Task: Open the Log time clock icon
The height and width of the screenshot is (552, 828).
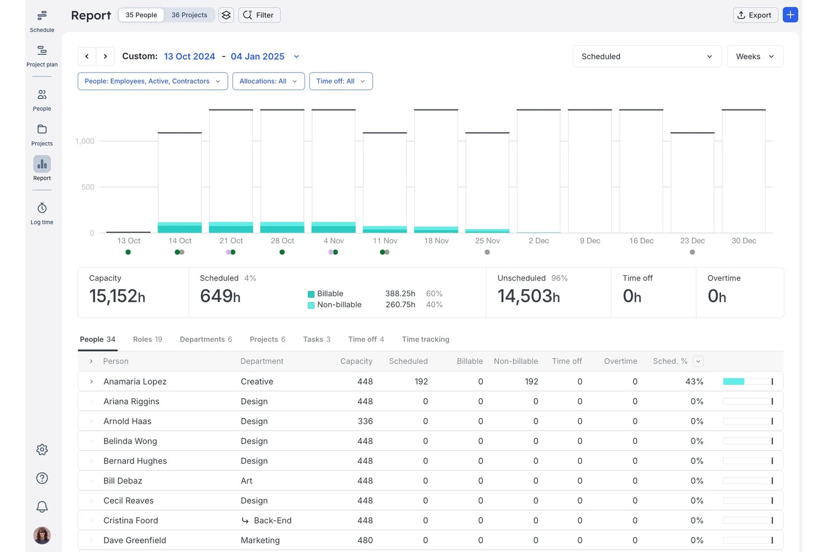Action: click(42, 208)
